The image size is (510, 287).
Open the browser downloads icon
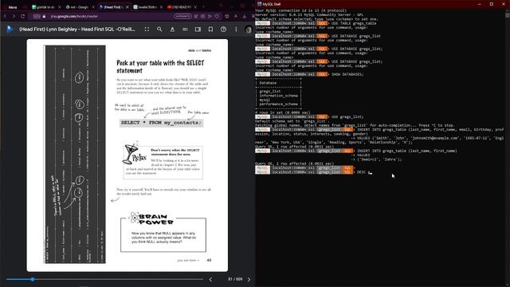[x=245, y=16]
